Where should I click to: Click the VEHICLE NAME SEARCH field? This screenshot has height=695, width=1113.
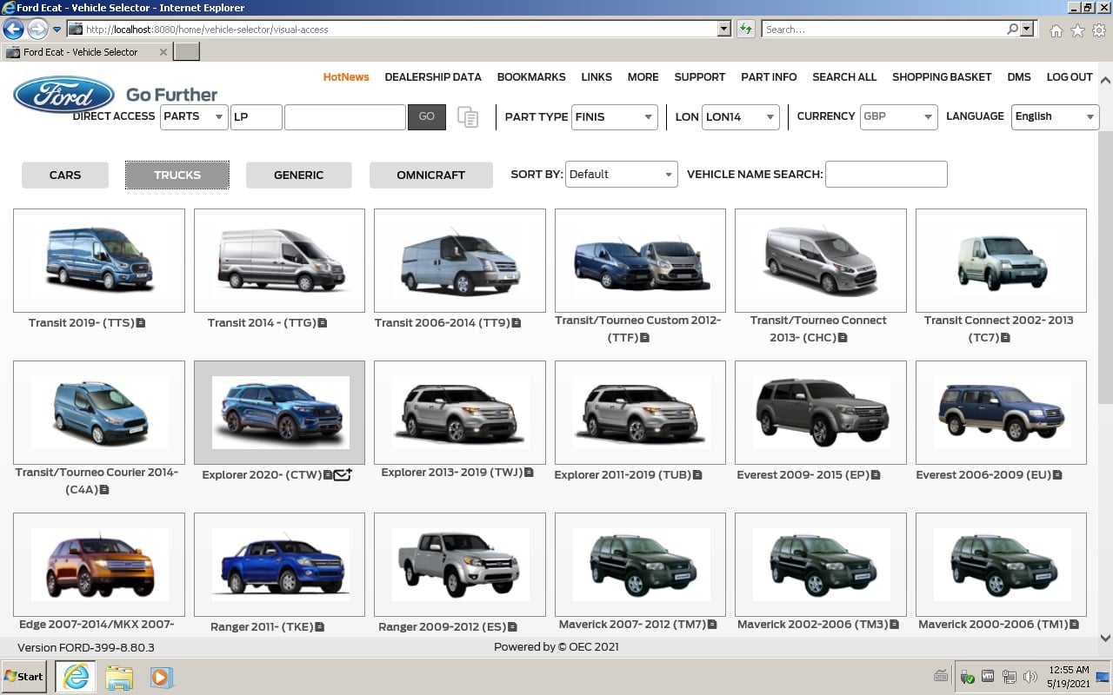click(x=886, y=174)
